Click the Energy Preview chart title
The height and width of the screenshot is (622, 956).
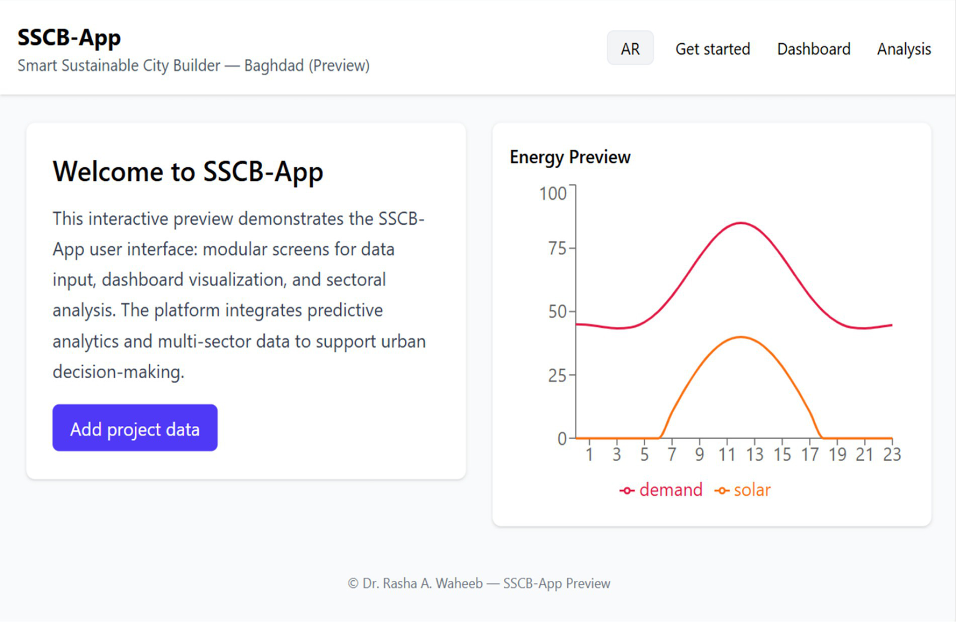coord(570,157)
